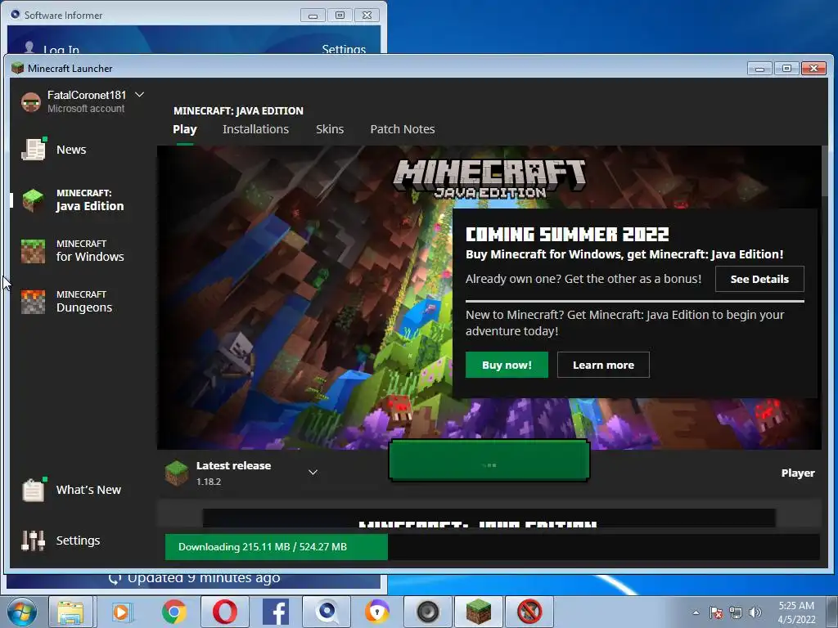
Task: Click the Latest release grass block icon
Action: (177, 473)
